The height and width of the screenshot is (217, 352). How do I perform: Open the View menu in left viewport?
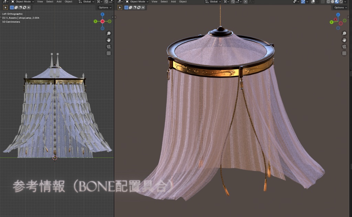(x=40, y=2)
